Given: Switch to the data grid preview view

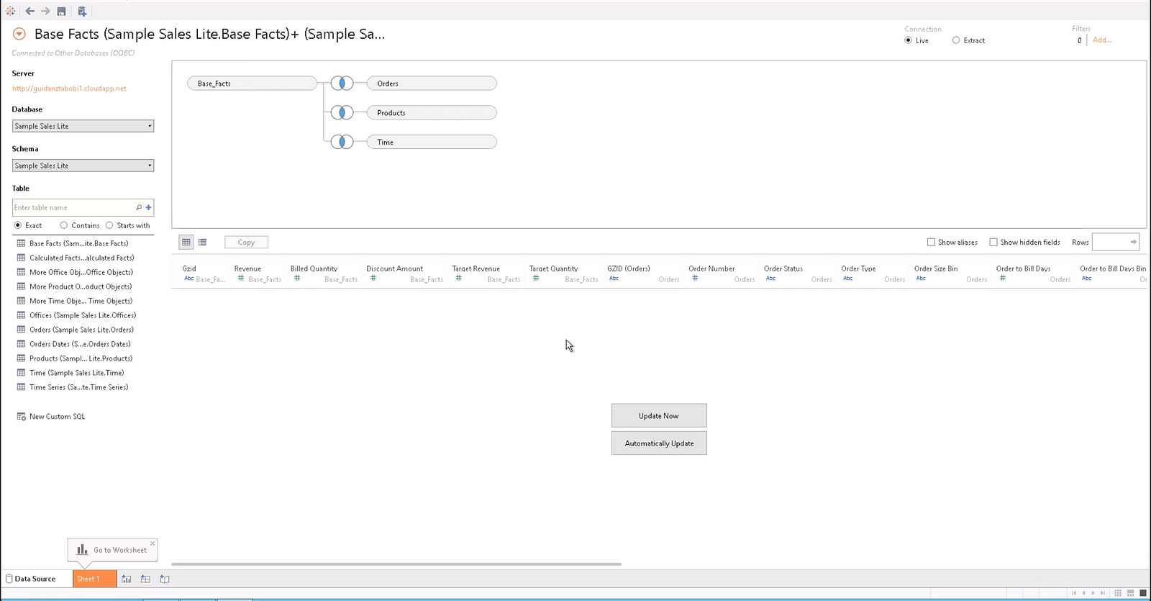Looking at the screenshot, I should pyautogui.click(x=186, y=243).
